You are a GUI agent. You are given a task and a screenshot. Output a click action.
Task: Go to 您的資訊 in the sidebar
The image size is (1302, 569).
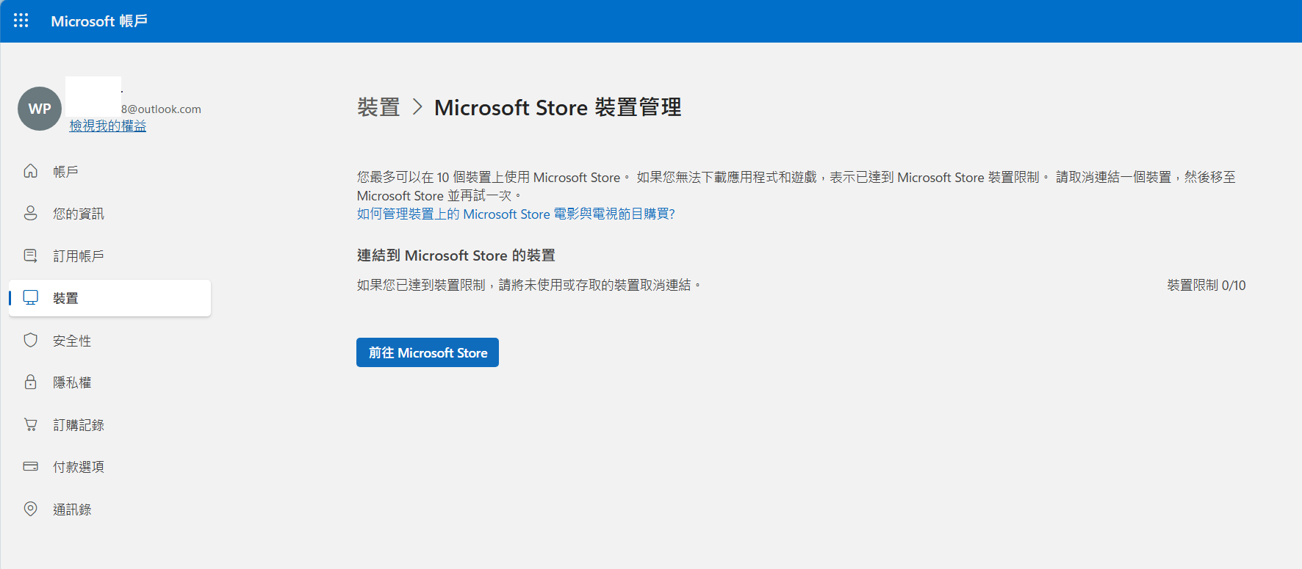coord(109,214)
